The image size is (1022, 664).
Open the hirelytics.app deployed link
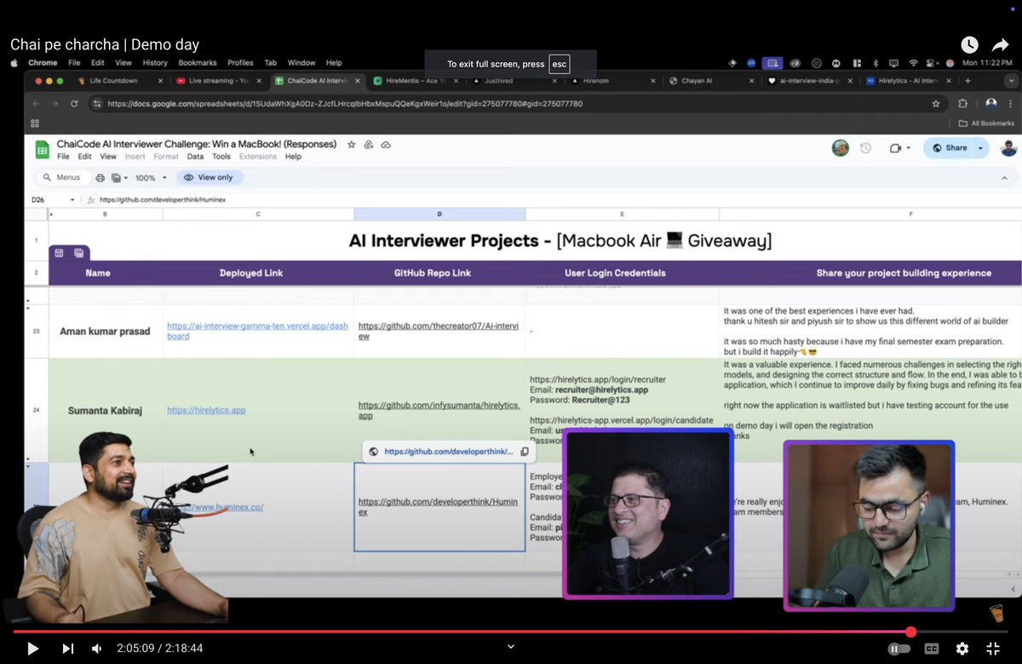pyautogui.click(x=206, y=410)
